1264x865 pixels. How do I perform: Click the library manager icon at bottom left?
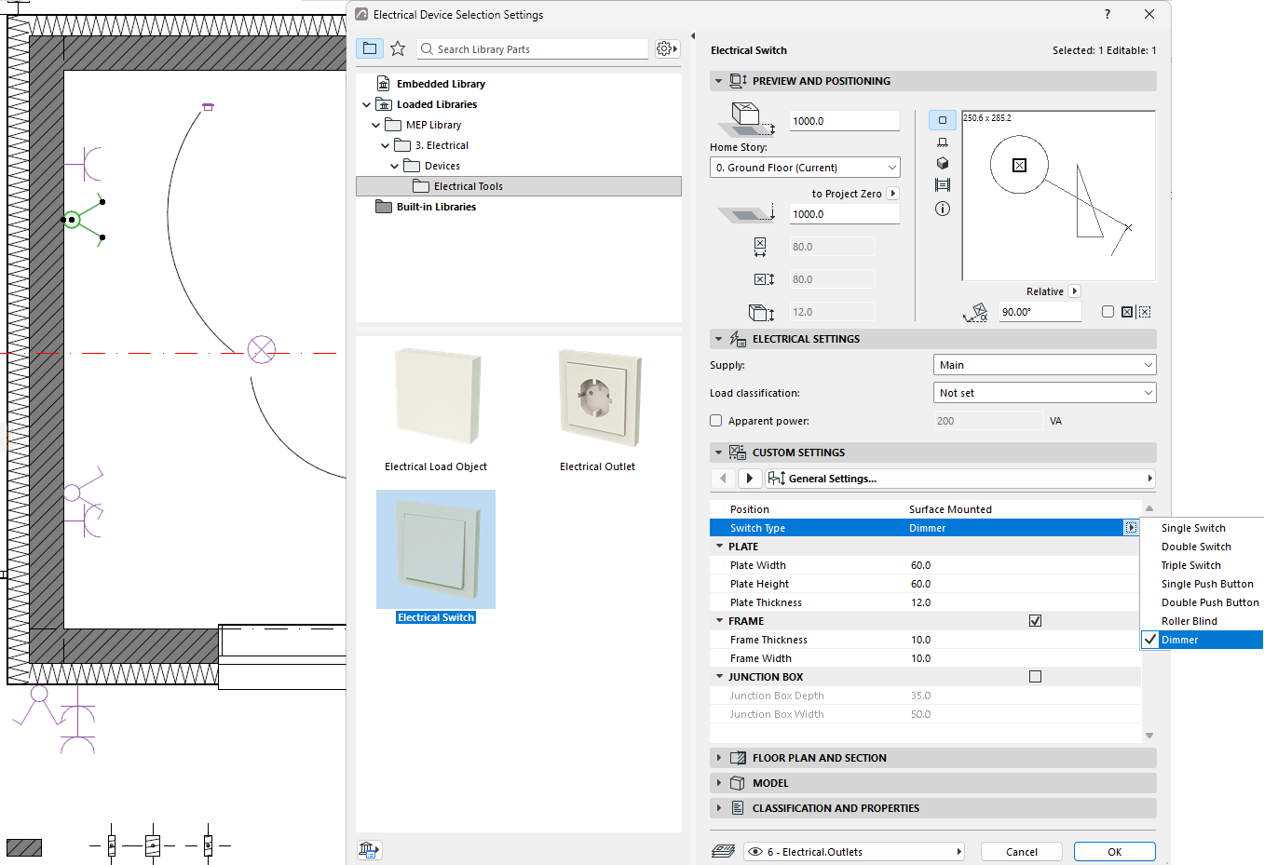369,850
